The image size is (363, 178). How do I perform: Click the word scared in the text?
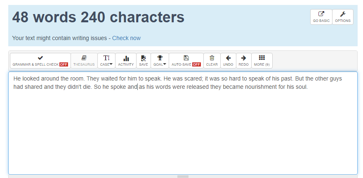(x=193, y=78)
